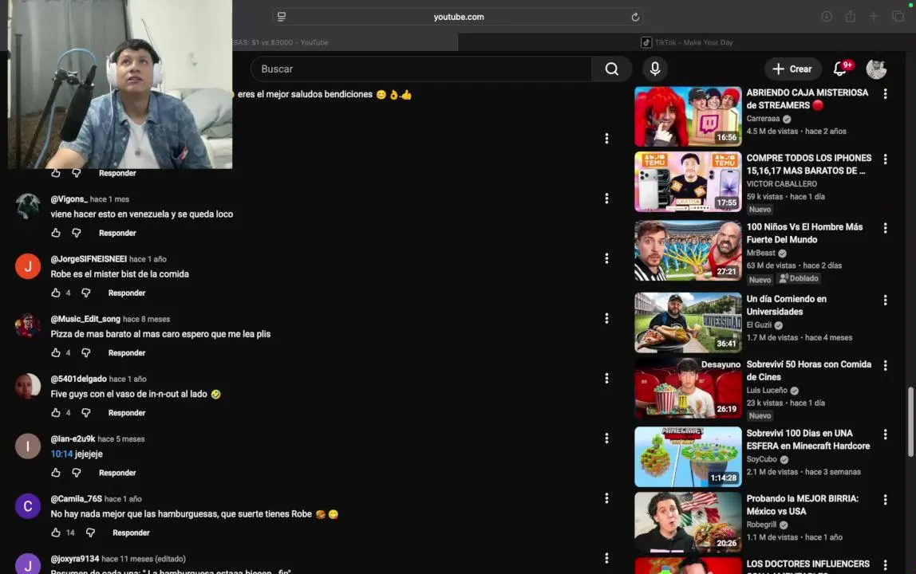Click the page vertical scrollbar thumb
Screen dimensions: 916x574
tap(910, 422)
